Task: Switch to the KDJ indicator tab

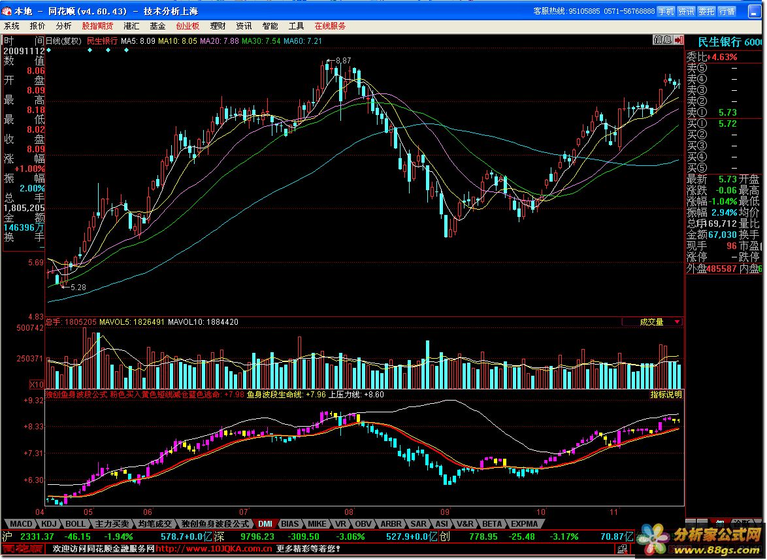Action: click(49, 524)
